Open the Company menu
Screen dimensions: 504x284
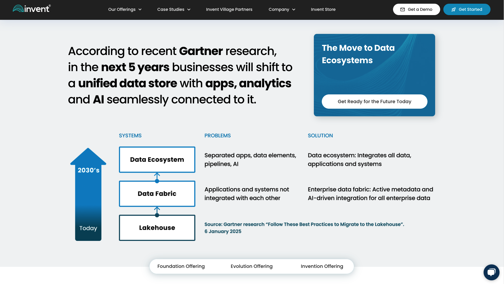tap(282, 10)
